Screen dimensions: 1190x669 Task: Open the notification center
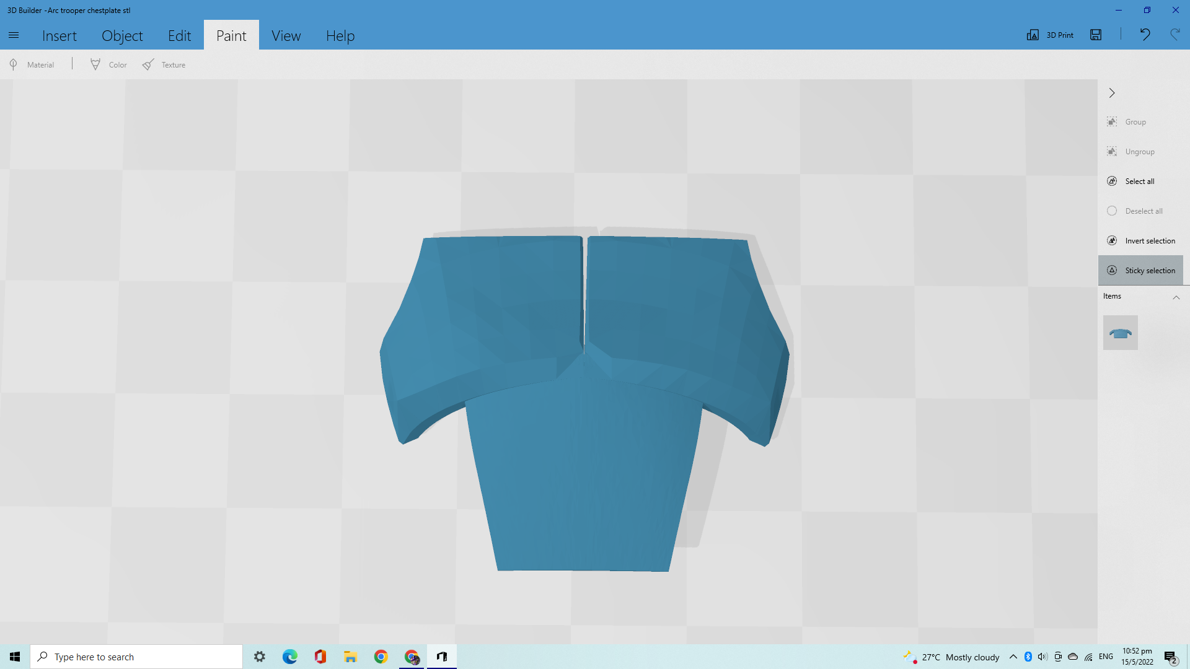point(1171,657)
